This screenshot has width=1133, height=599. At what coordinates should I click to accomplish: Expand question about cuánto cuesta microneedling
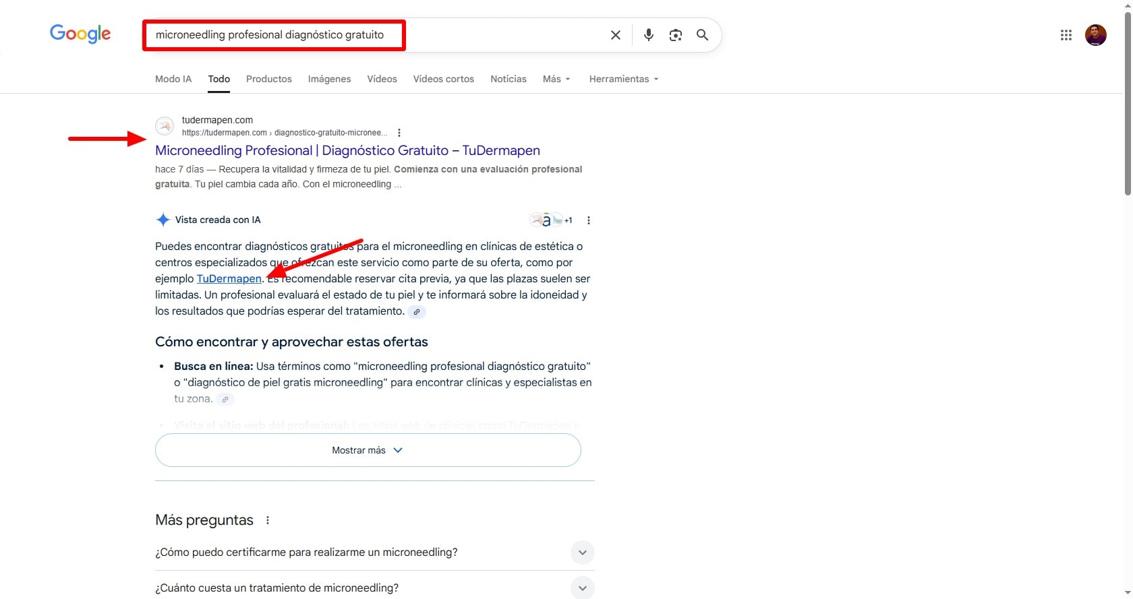pos(583,588)
